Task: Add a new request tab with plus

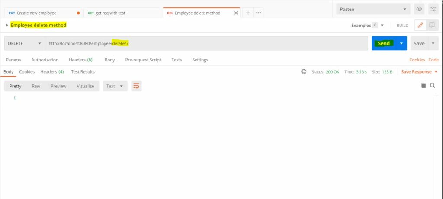Action: click(248, 13)
